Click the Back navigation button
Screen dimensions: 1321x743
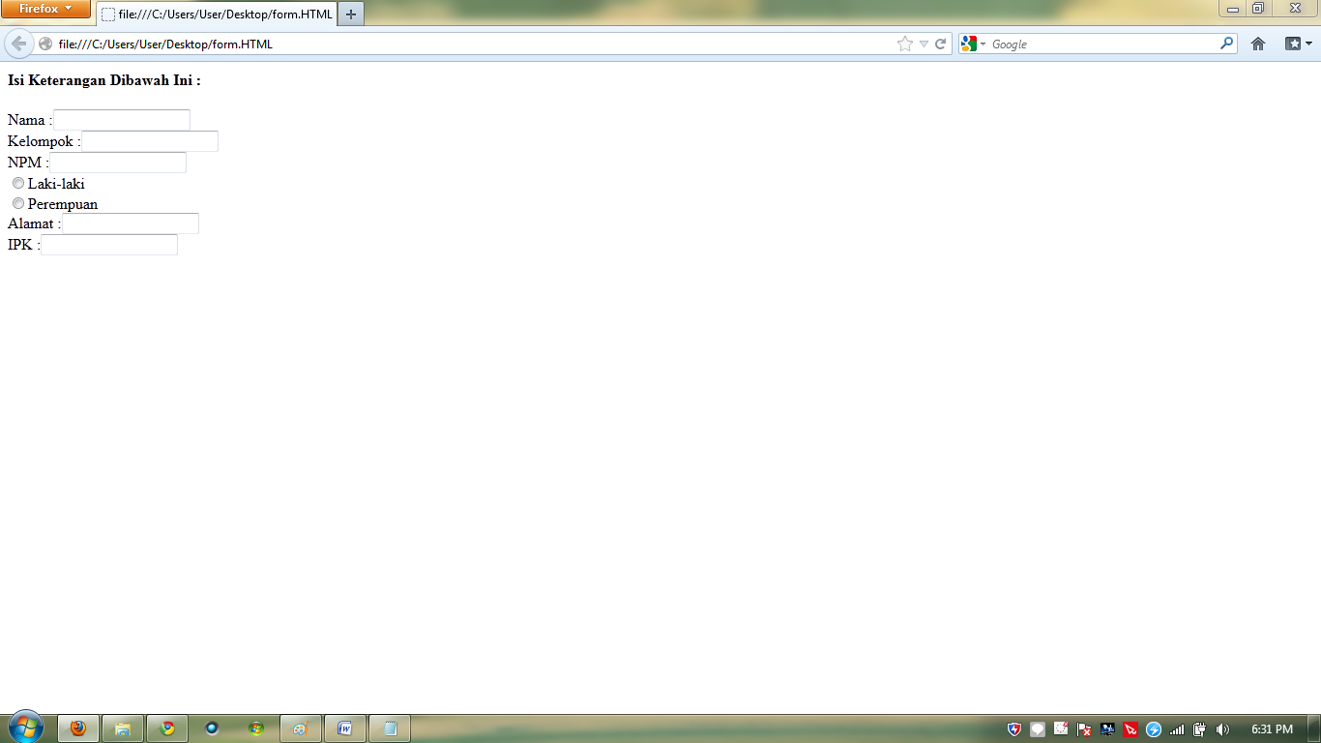tap(17, 43)
